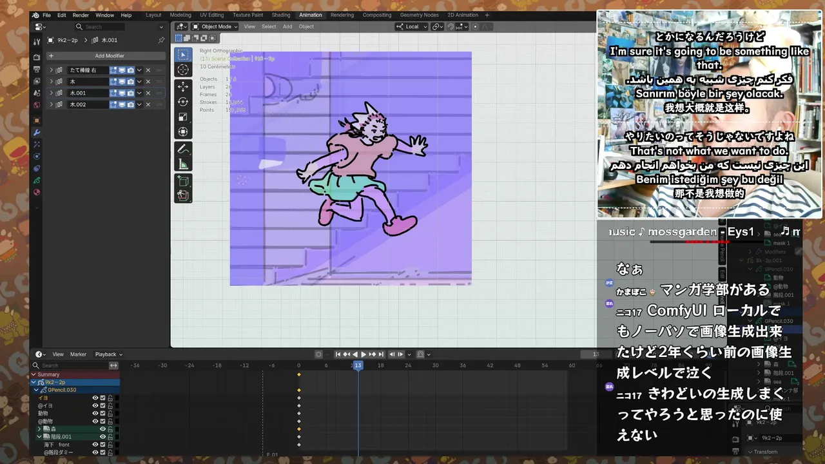The height and width of the screenshot is (464, 825).
Task: Toggle visibility of 森 layer group
Action: [x=102, y=429]
